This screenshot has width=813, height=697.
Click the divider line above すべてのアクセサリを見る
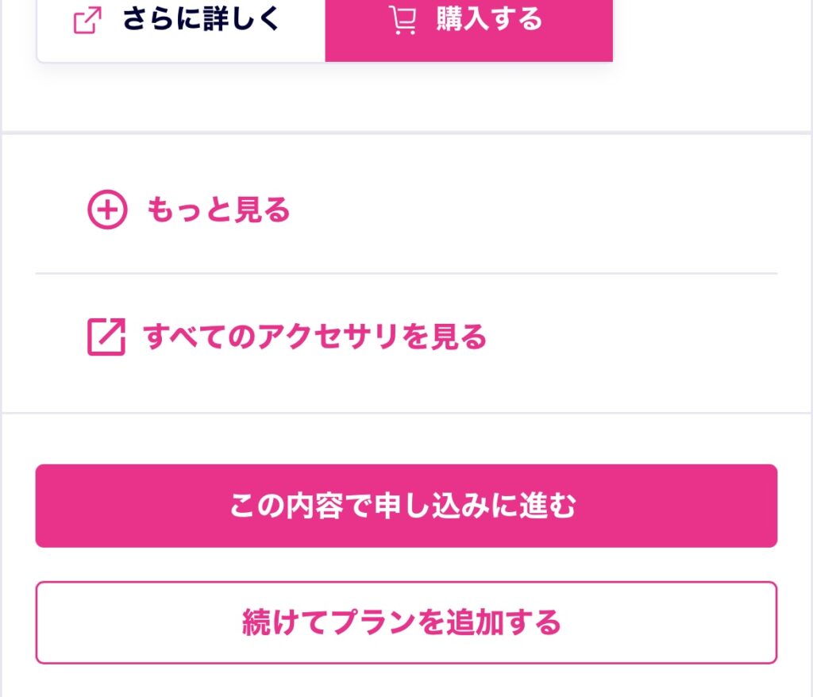point(406,273)
